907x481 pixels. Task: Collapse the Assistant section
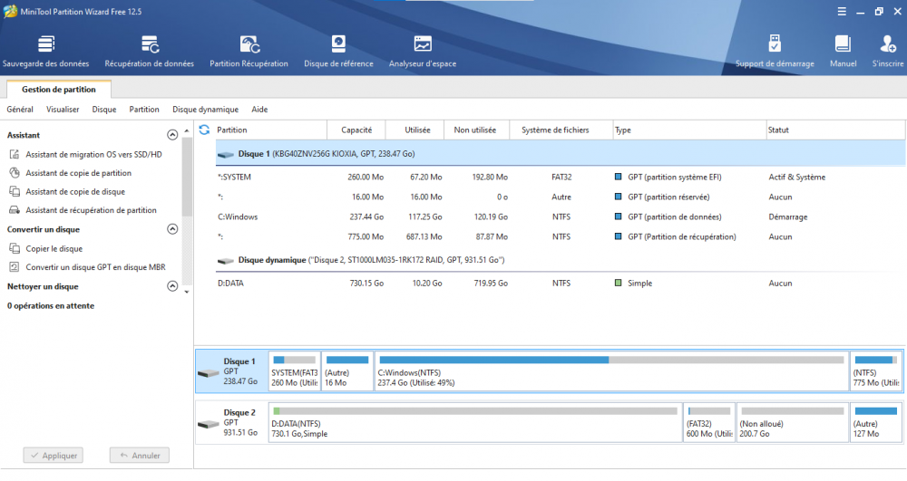pos(172,135)
